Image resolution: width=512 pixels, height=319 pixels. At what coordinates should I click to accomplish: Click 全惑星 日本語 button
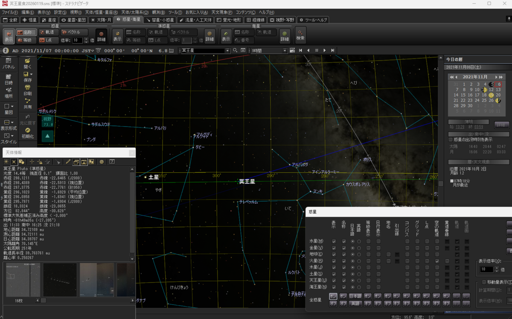pyautogui.click(x=355, y=296)
